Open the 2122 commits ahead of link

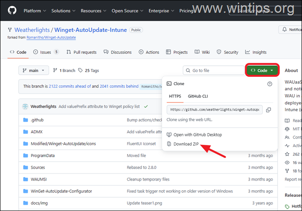click(x=70, y=87)
